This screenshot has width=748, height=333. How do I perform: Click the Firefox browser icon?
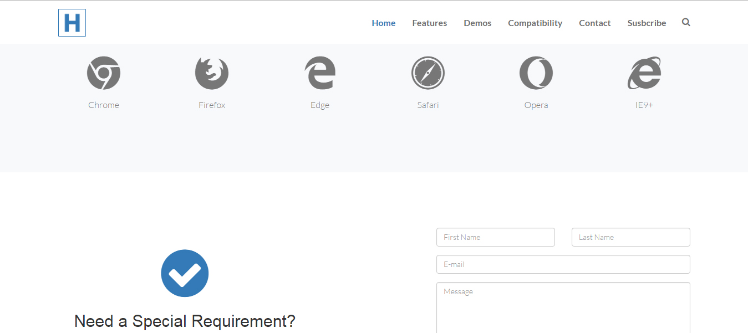(x=212, y=73)
